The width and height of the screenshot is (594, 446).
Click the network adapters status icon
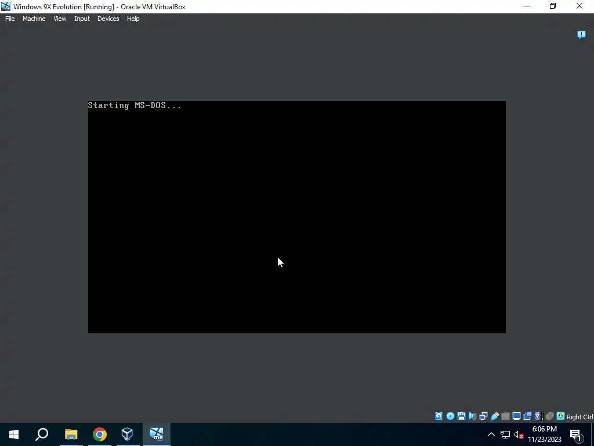[483, 416]
